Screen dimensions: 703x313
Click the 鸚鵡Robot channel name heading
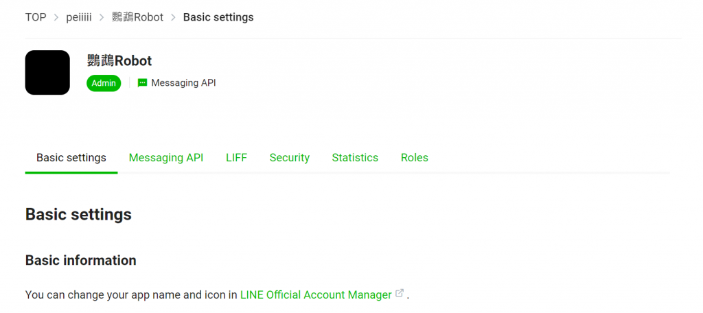(x=119, y=60)
